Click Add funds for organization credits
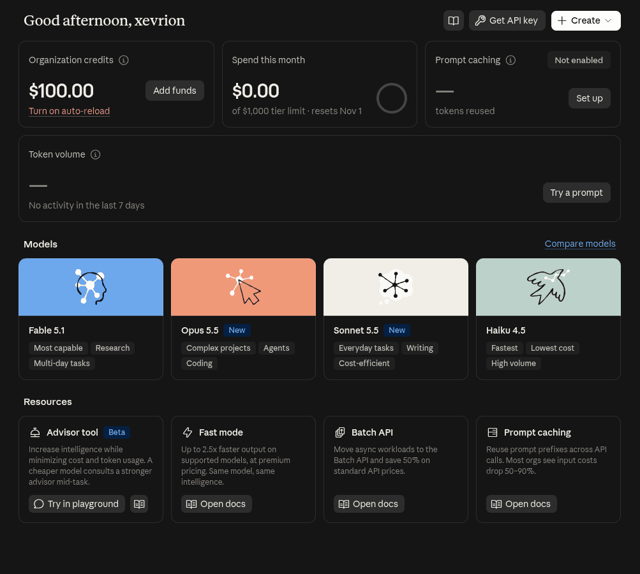 175,91
